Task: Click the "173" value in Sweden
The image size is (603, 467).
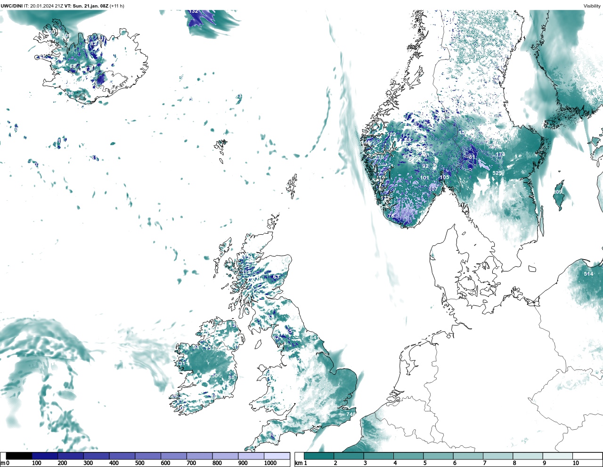Action: [500, 154]
